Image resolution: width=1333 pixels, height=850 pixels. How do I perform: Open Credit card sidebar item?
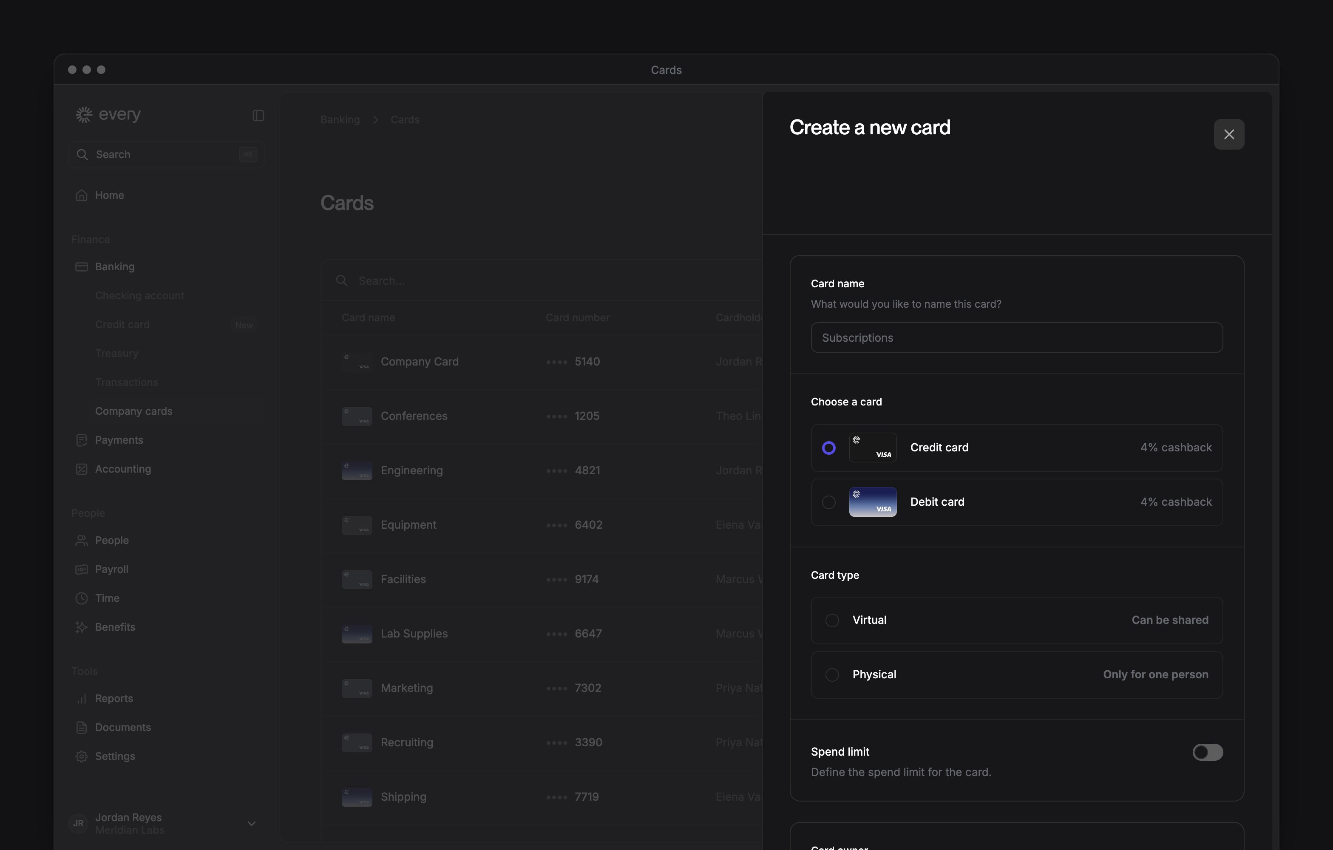(x=122, y=324)
